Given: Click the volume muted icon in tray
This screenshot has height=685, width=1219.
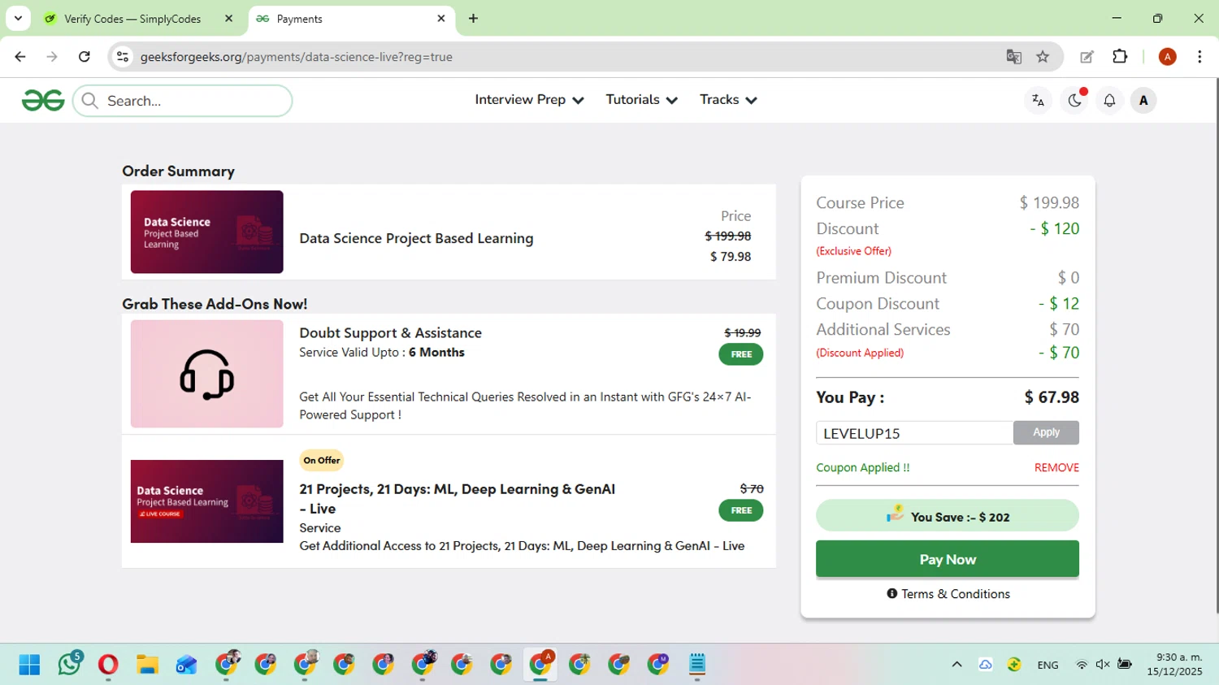Looking at the screenshot, I should 1103,665.
